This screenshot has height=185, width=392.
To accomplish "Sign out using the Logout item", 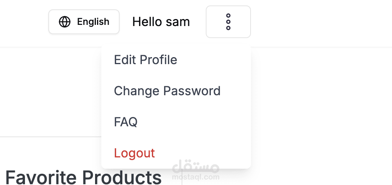I will pos(176,153).
